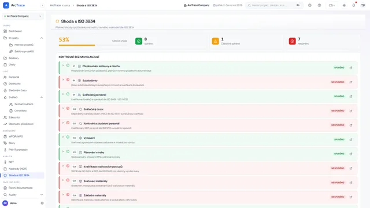The height and width of the screenshot is (208, 370).
Task: Open the clock history icon in header
Action: (310, 5)
